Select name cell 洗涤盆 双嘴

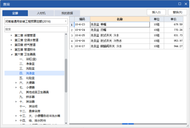[x=120, y=30]
